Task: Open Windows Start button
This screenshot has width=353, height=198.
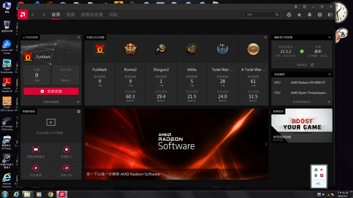Action: (5, 194)
